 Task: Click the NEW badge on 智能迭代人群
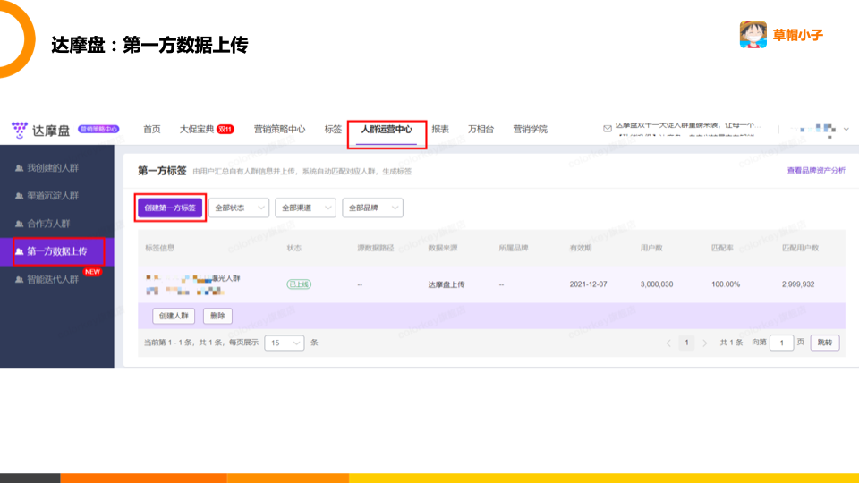pos(92,272)
